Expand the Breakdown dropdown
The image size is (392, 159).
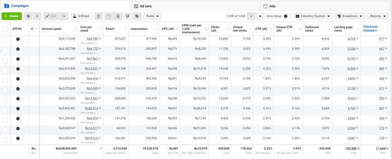(350, 16)
